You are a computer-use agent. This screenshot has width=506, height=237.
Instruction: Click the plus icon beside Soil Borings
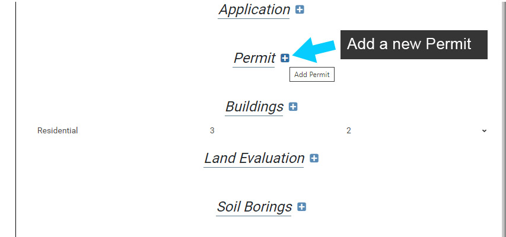point(302,207)
